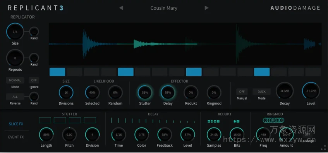The image size is (328, 153).
Task: Click the Rand knob beside Repeats
Action: [34, 58]
